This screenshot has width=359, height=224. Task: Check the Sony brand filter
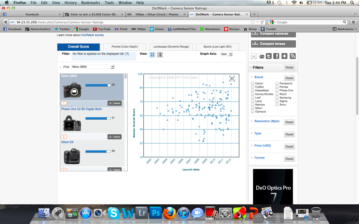pos(277,104)
